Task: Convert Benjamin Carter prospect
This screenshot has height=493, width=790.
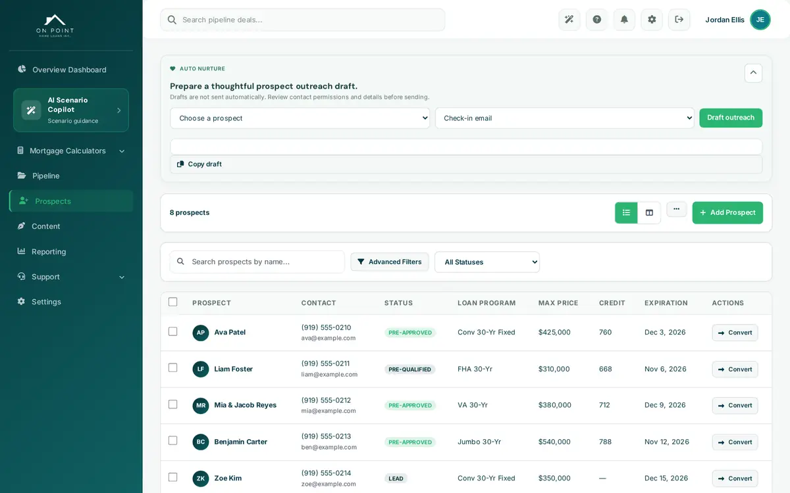Action: [x=735, y=442]
